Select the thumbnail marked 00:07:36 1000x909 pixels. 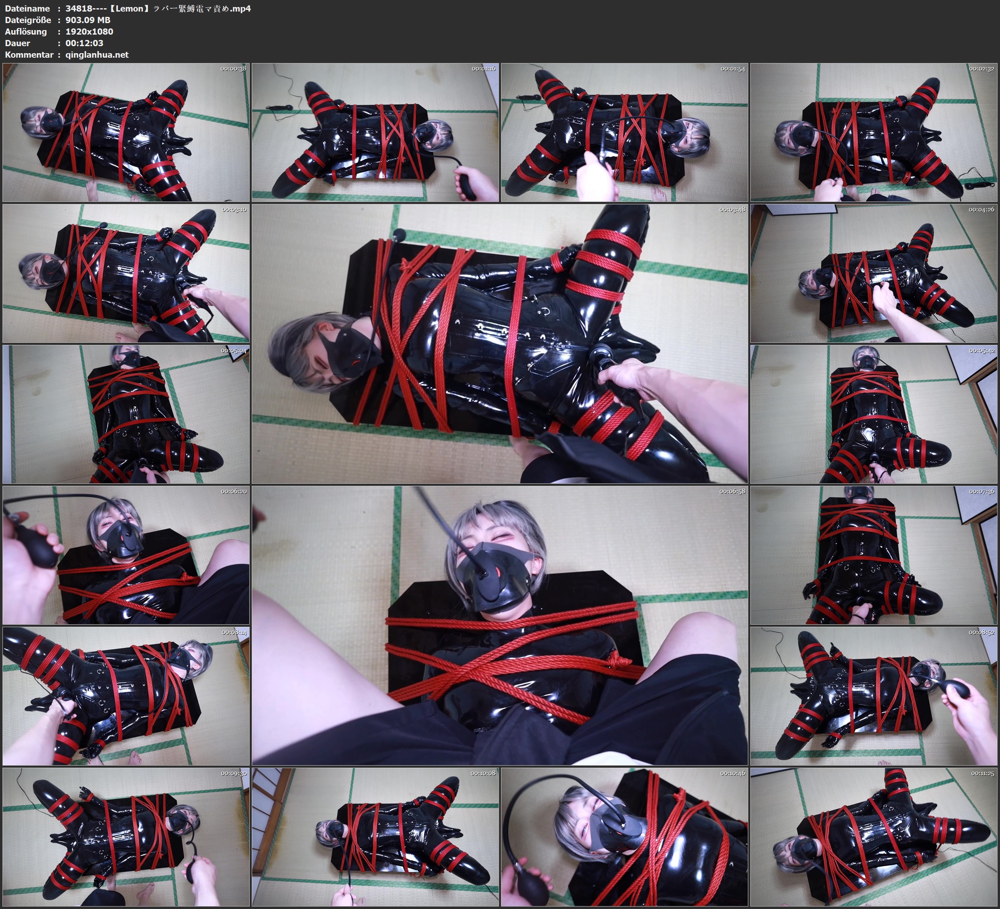874,555
